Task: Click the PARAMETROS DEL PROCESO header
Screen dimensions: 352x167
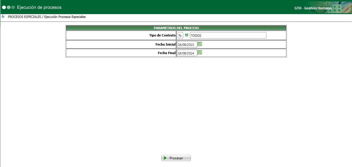Action: coord(176,28)
